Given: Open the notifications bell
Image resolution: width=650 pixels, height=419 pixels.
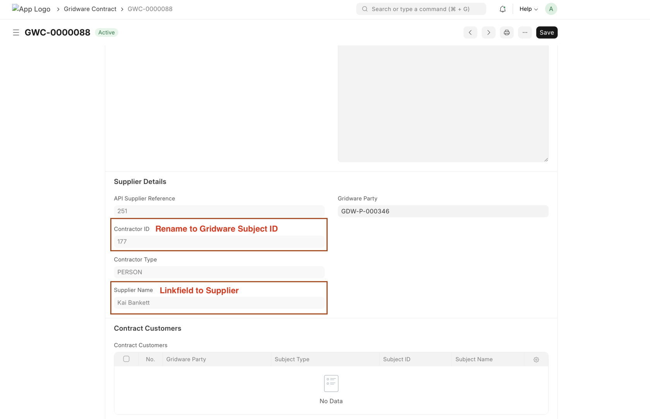Looking at the screenshot, I should coord(503,9).
